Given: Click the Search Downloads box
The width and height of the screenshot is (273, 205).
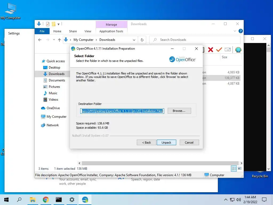Looking at the screenshot, I should coord(195,40).
